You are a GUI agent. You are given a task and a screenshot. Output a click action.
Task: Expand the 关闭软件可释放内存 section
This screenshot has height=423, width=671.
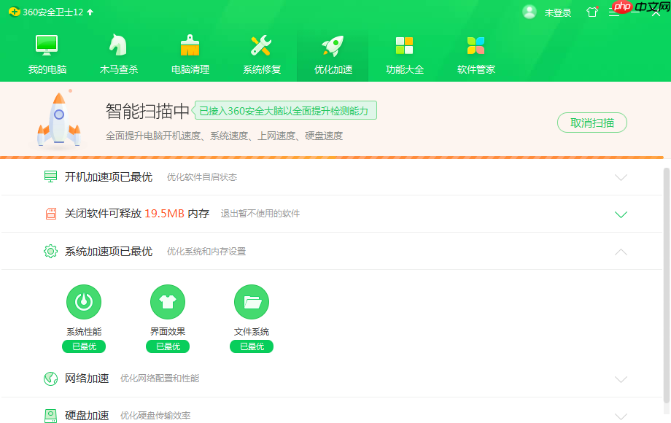coord(621,214)
